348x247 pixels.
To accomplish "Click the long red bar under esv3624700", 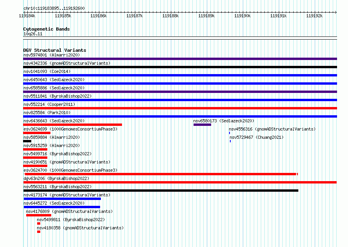I will (x=161, y=174).
